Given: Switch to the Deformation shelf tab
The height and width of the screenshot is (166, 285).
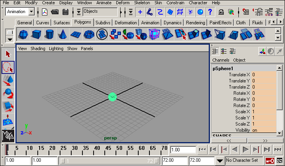Looking at the screenshot, I should [x=126, y=23].
